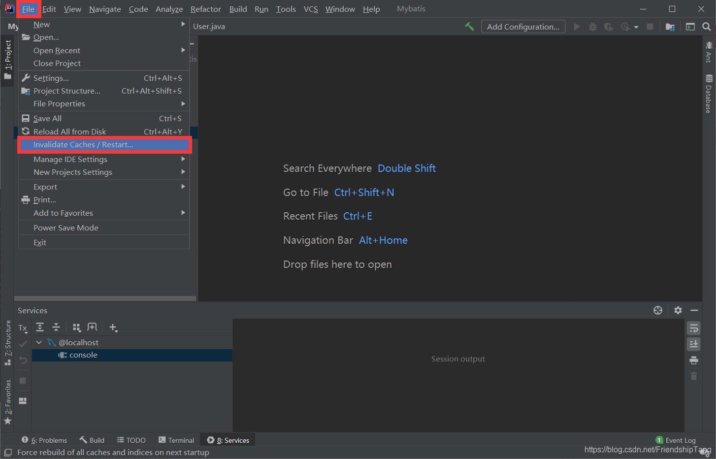Click clear trash icon beside session output
Screen dimensions: 716x459
694,376
